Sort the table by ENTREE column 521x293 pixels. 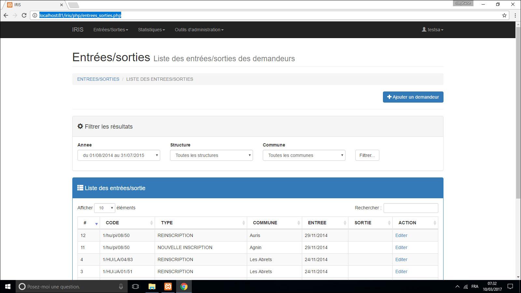point(325,223)
